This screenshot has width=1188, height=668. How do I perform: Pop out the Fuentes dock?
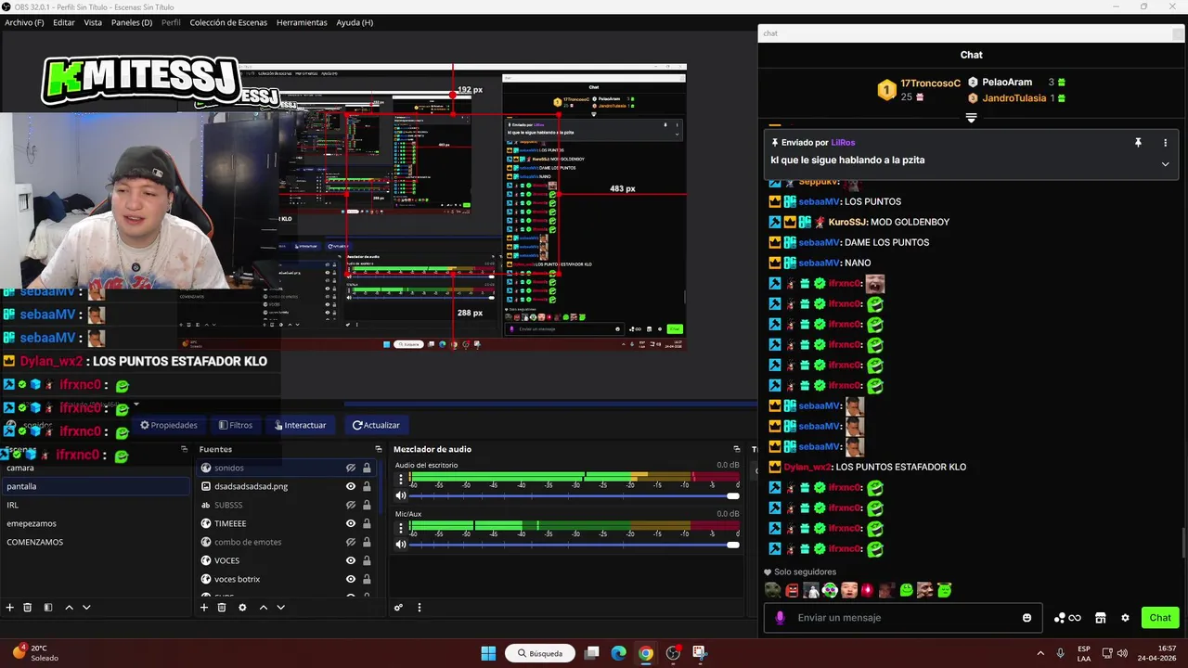point(377,449)
